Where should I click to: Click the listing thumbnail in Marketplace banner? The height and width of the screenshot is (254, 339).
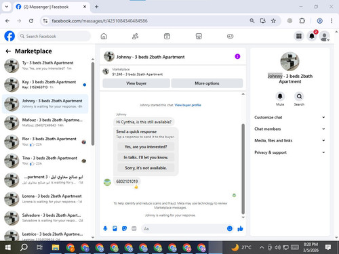(106, 72)
